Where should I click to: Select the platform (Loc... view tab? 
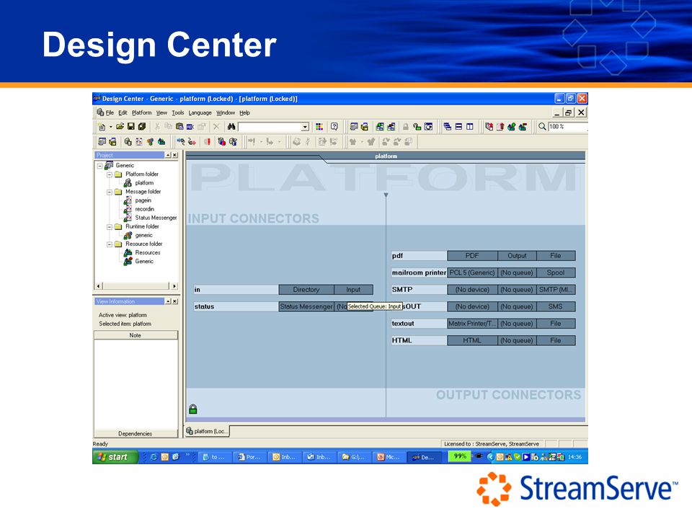[x=207, y=431]
